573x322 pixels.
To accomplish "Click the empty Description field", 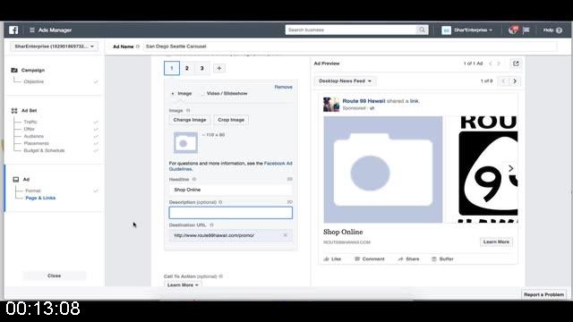I will click(x=231, y=213).
